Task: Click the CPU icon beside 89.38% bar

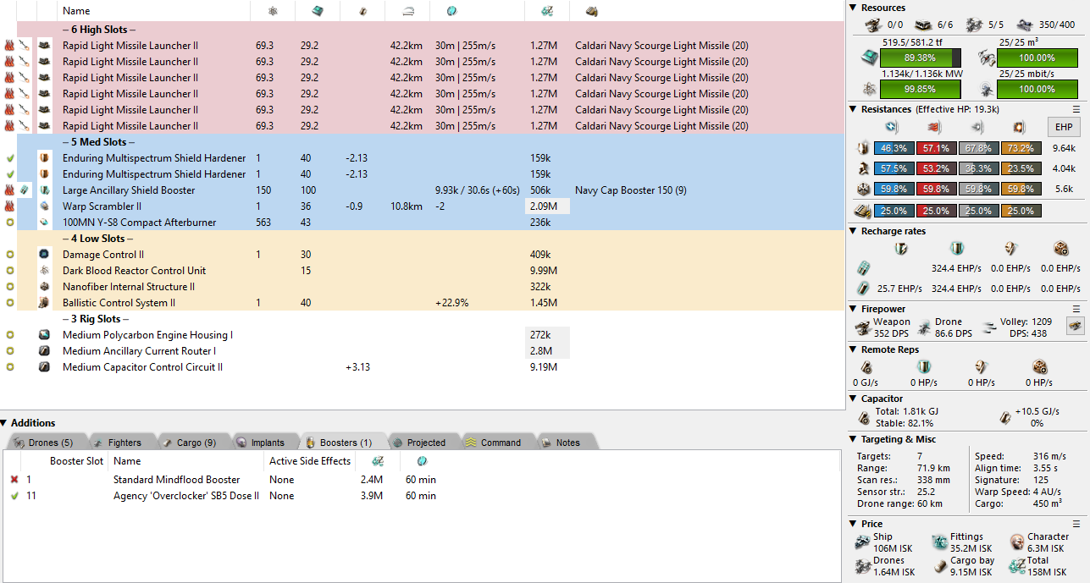Action: (867, 58)
